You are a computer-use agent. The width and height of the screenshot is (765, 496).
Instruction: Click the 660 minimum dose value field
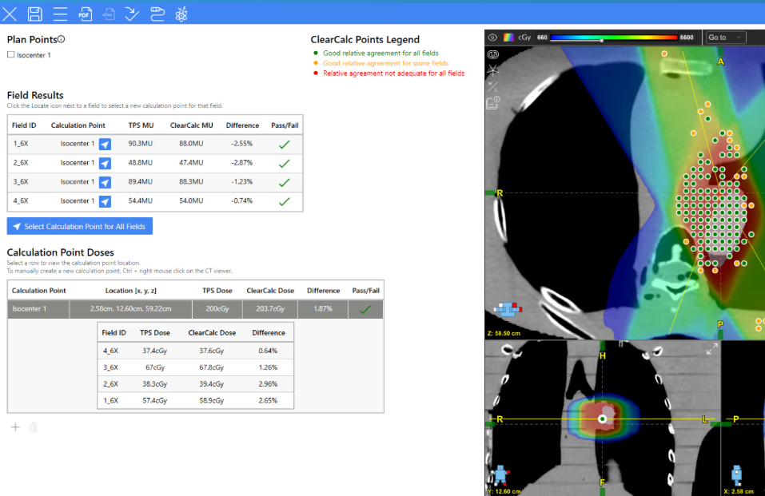[x=542, y=38]
